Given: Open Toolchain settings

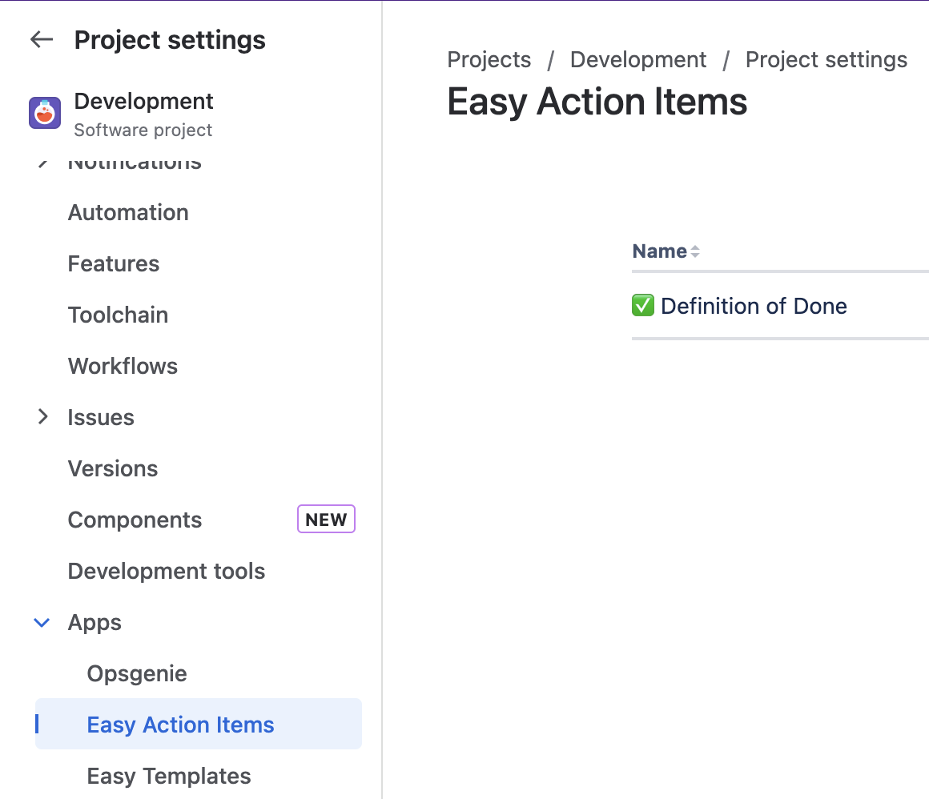Looking at the screenshot, I should (118, 315).
